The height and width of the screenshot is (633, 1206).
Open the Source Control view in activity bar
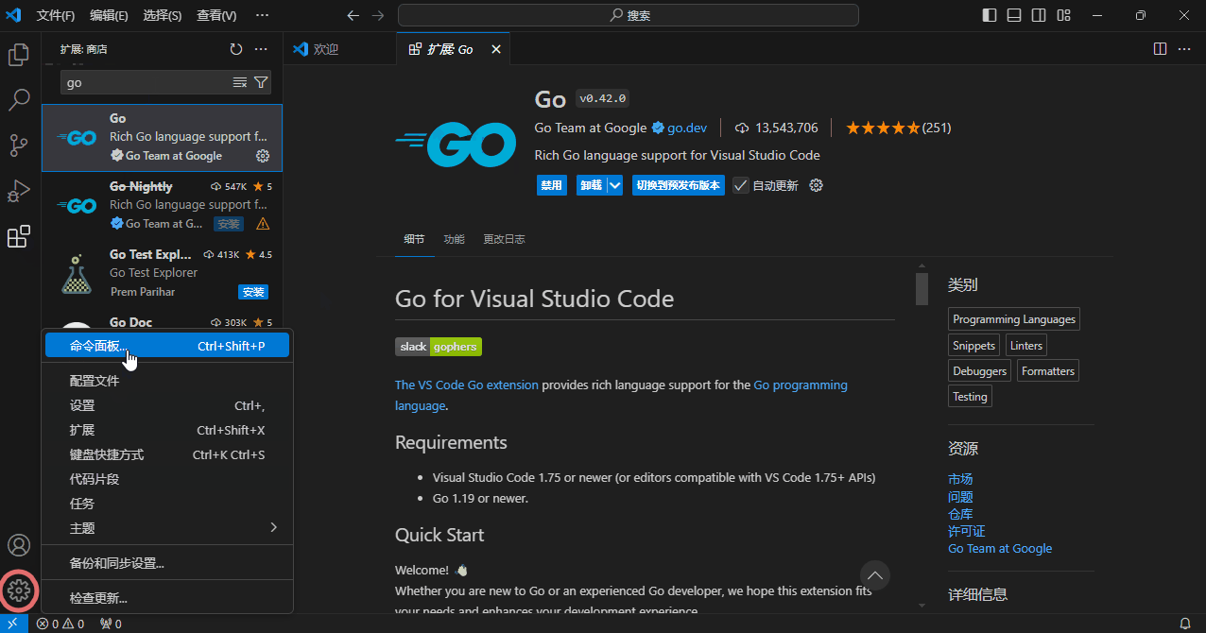(19, 145)
